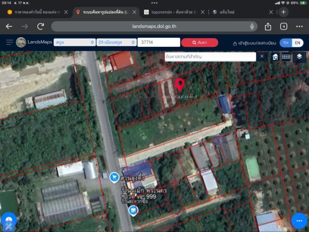Switch language to TH
Screen dimensions: 309x232
click(285, 43)
